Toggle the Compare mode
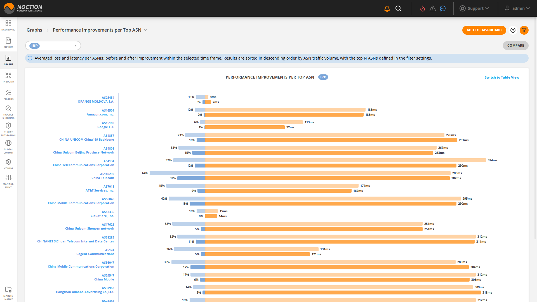This screenshot has width=537, height=302. tap(515, 46)
